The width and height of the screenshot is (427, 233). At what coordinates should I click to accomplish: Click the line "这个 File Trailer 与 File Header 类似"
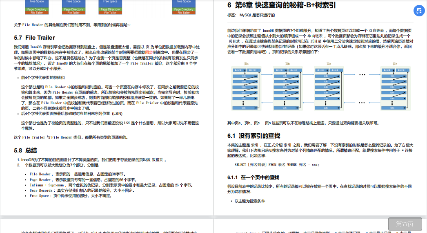tap(71, 137)
